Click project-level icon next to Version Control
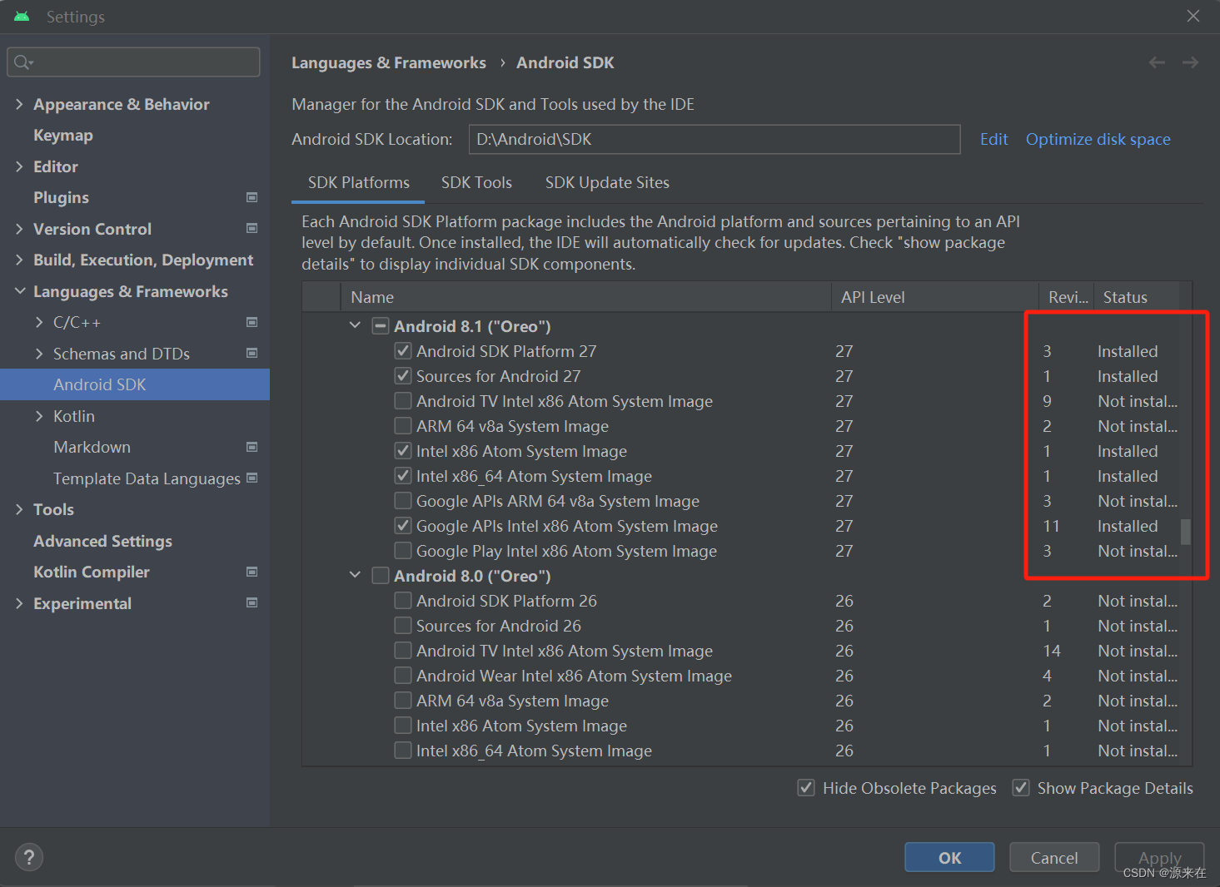1220x887 pixels. [252, 228]
